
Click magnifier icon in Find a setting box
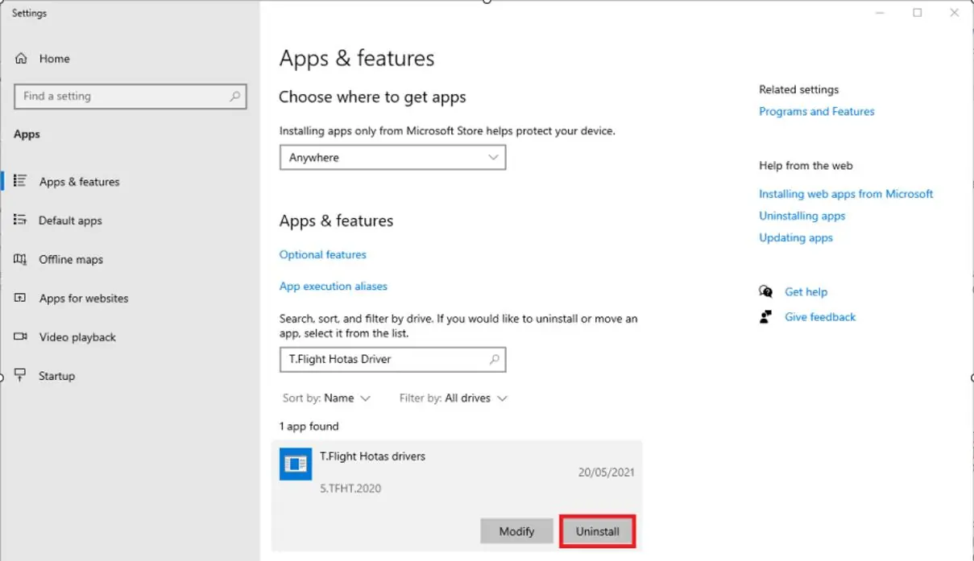click(234, 97)
